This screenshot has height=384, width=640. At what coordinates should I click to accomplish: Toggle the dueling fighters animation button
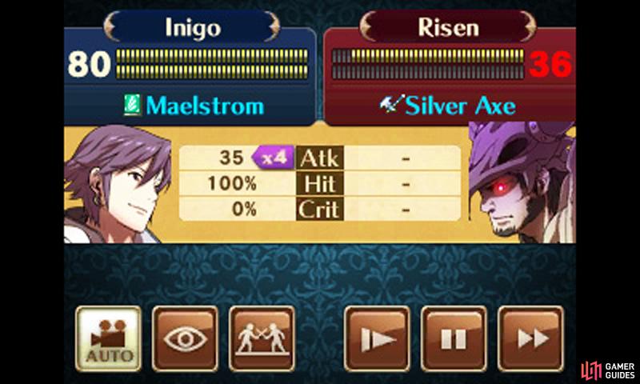[262, 338]
